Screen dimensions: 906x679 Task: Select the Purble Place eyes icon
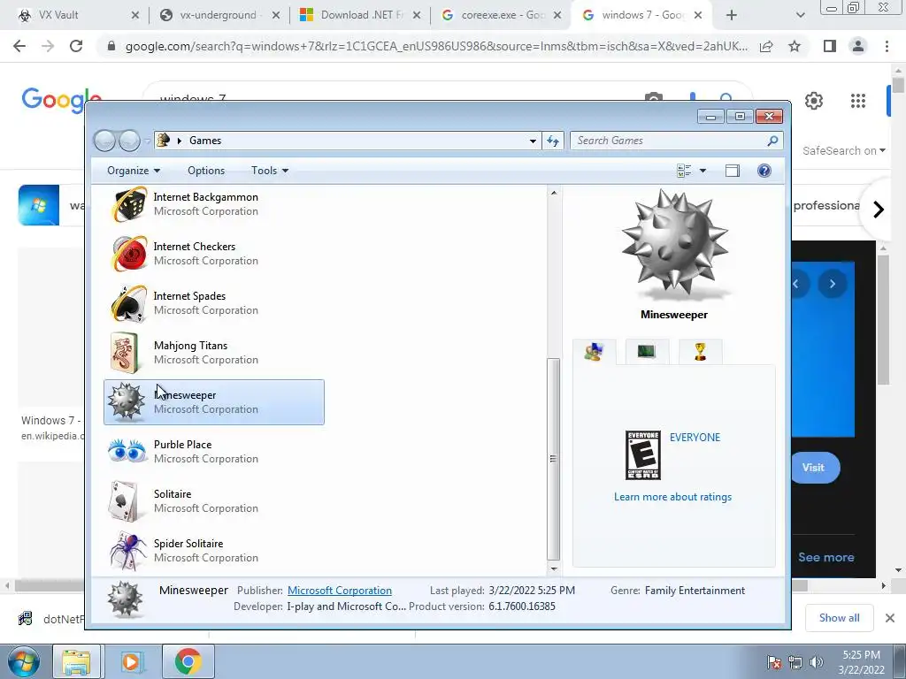coord(127,451)
